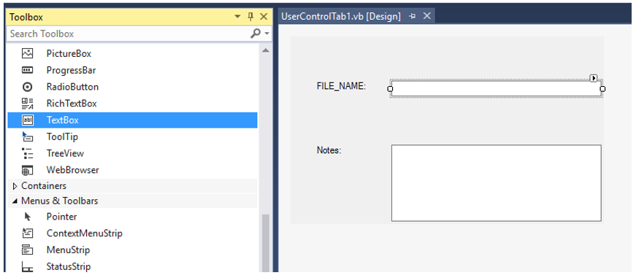The image size is (636, 278).
Task: Pick the ProgressBar control icon
Action: [27, 70]
